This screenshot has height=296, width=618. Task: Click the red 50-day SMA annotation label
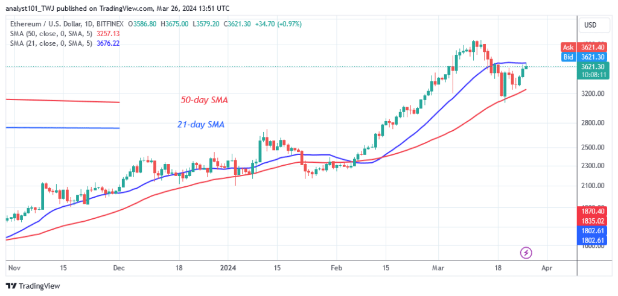(204, 100)
